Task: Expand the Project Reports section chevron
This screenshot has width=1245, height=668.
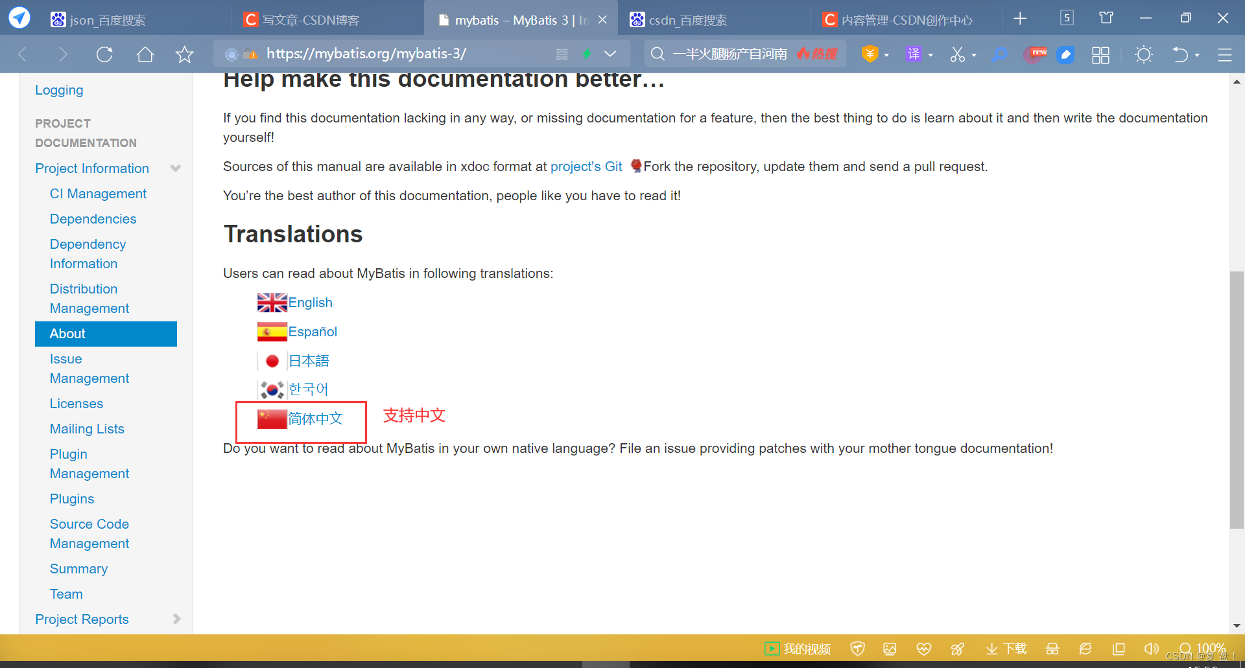Action: (x=176, y=619)
